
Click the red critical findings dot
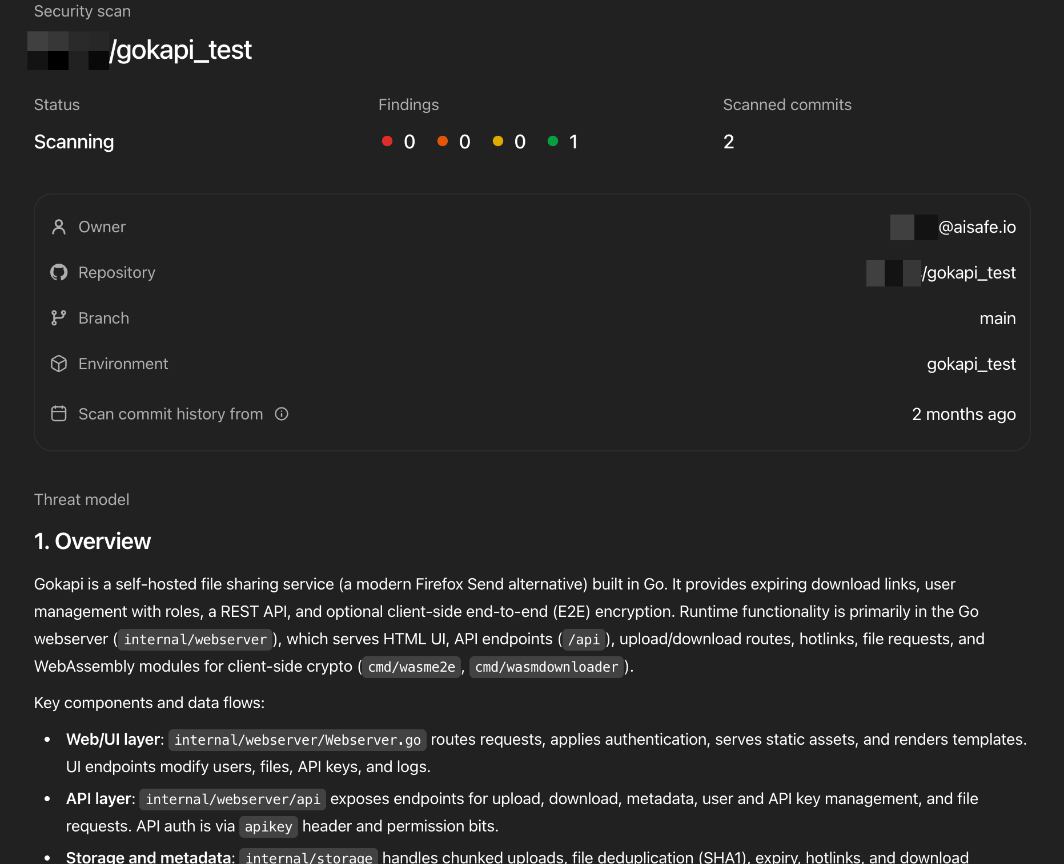(387, 141)
